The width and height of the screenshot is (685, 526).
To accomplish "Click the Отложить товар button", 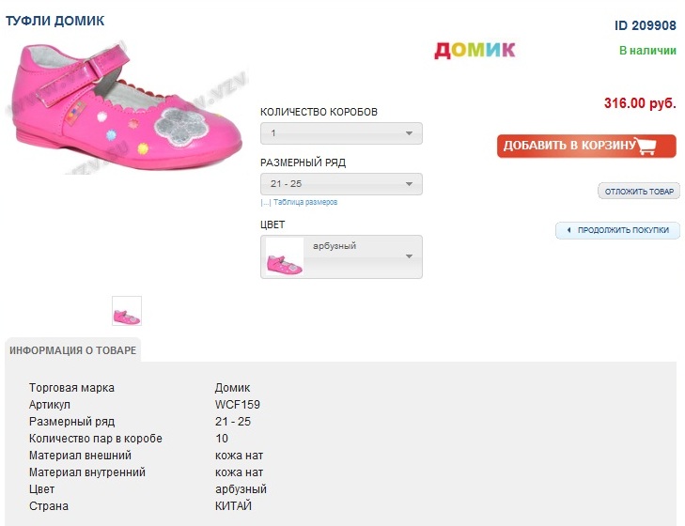I will pos(639,192).
